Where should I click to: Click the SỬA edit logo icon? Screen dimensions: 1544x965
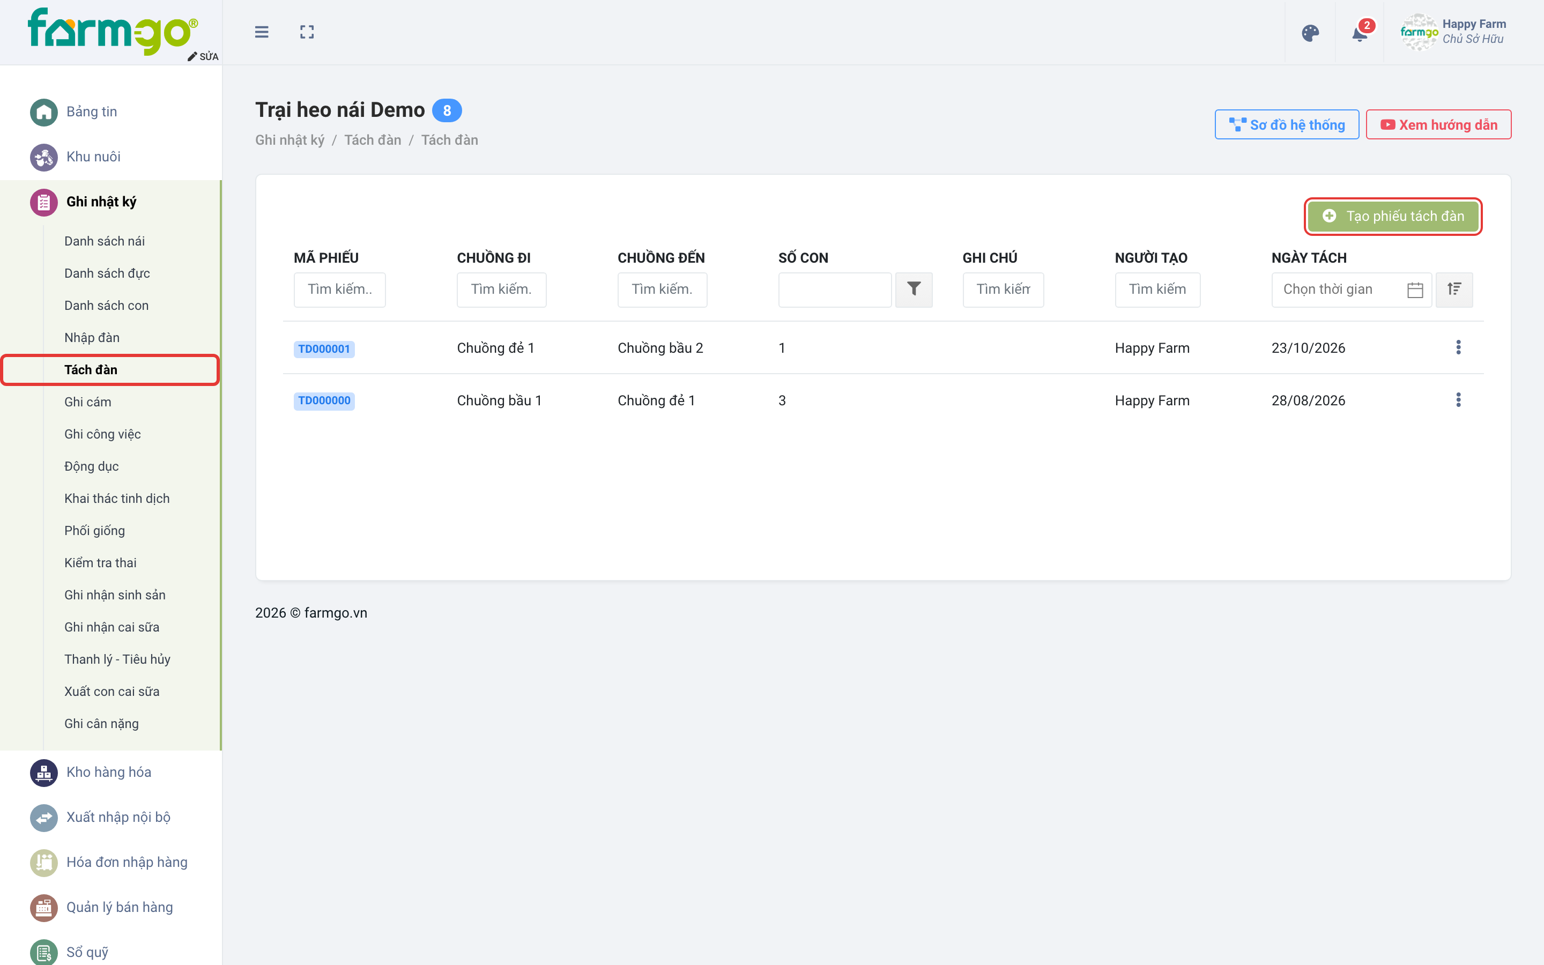click(203, 56)
